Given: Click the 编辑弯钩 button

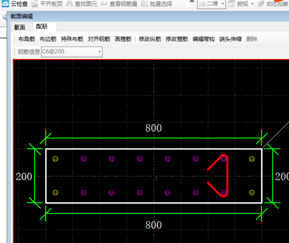Looking at the screenshot, I should point(203,39).
